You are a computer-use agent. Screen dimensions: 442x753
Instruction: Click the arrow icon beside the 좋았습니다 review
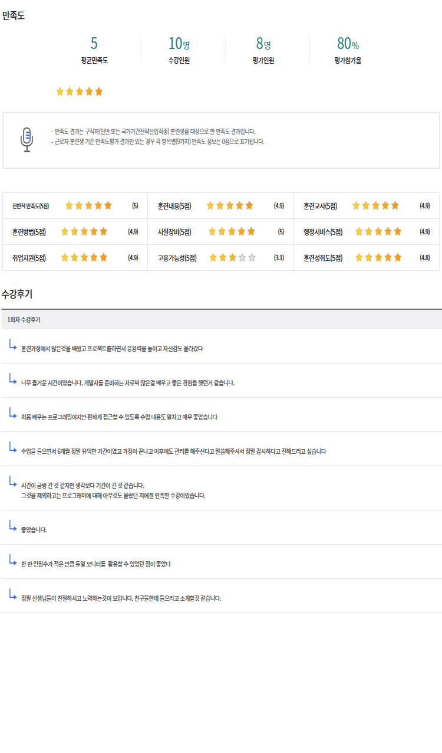click(x=12, y=525)
